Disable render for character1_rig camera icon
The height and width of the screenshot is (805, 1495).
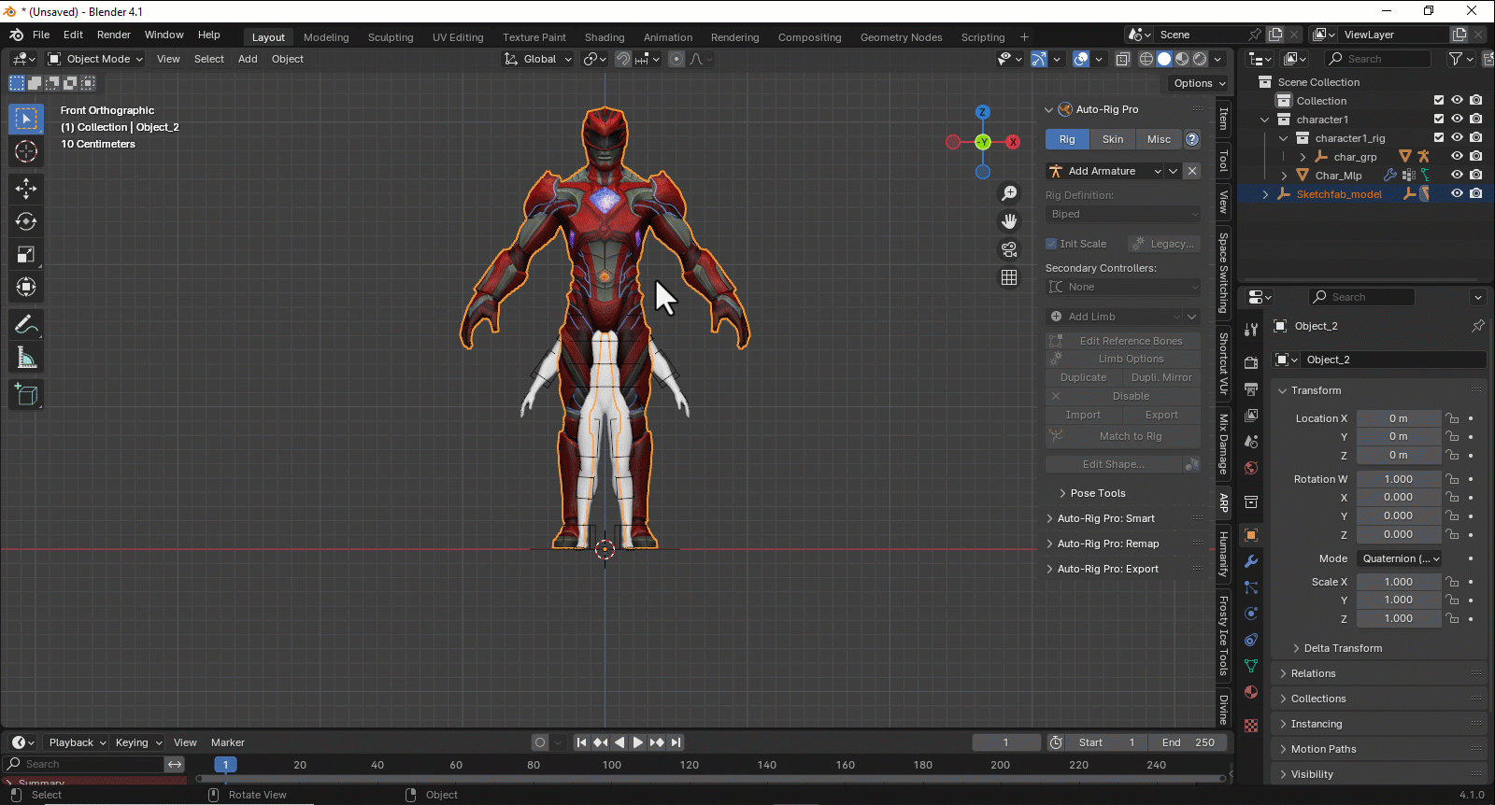click(1475, 137)
